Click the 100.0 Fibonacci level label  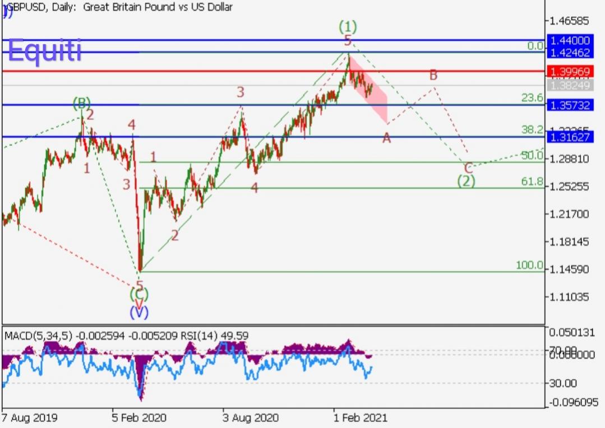(529, 265)
